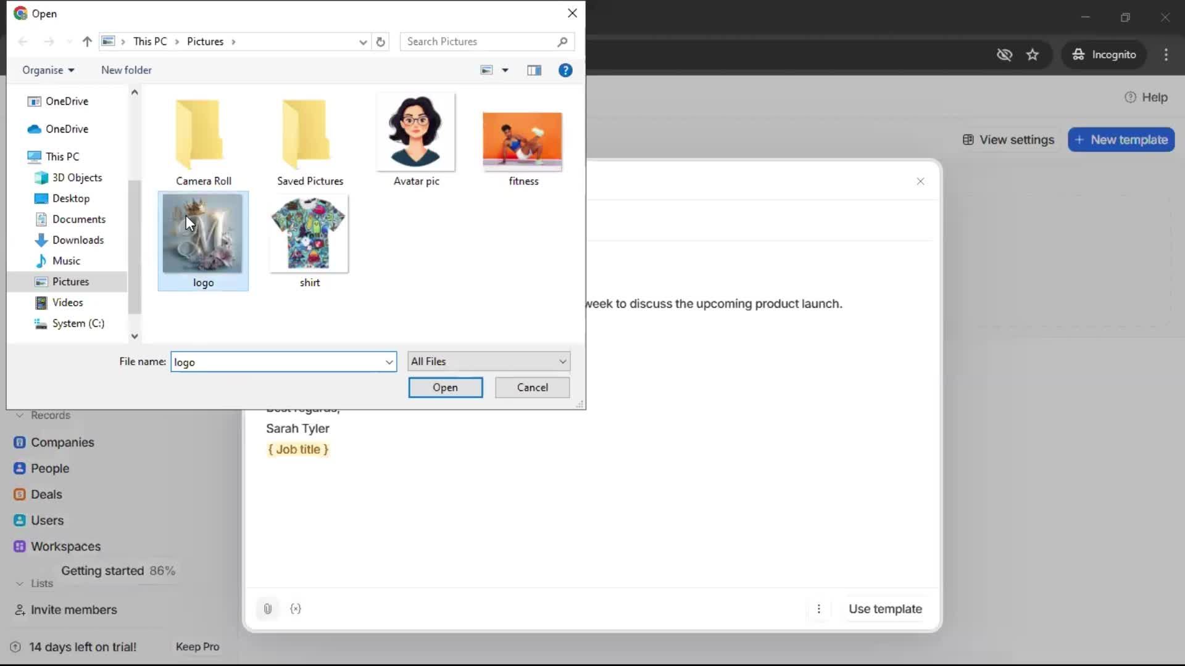Cancel the file open dialog
Viewport: 1185px width, 666px height.
click(x=532, y=387)
